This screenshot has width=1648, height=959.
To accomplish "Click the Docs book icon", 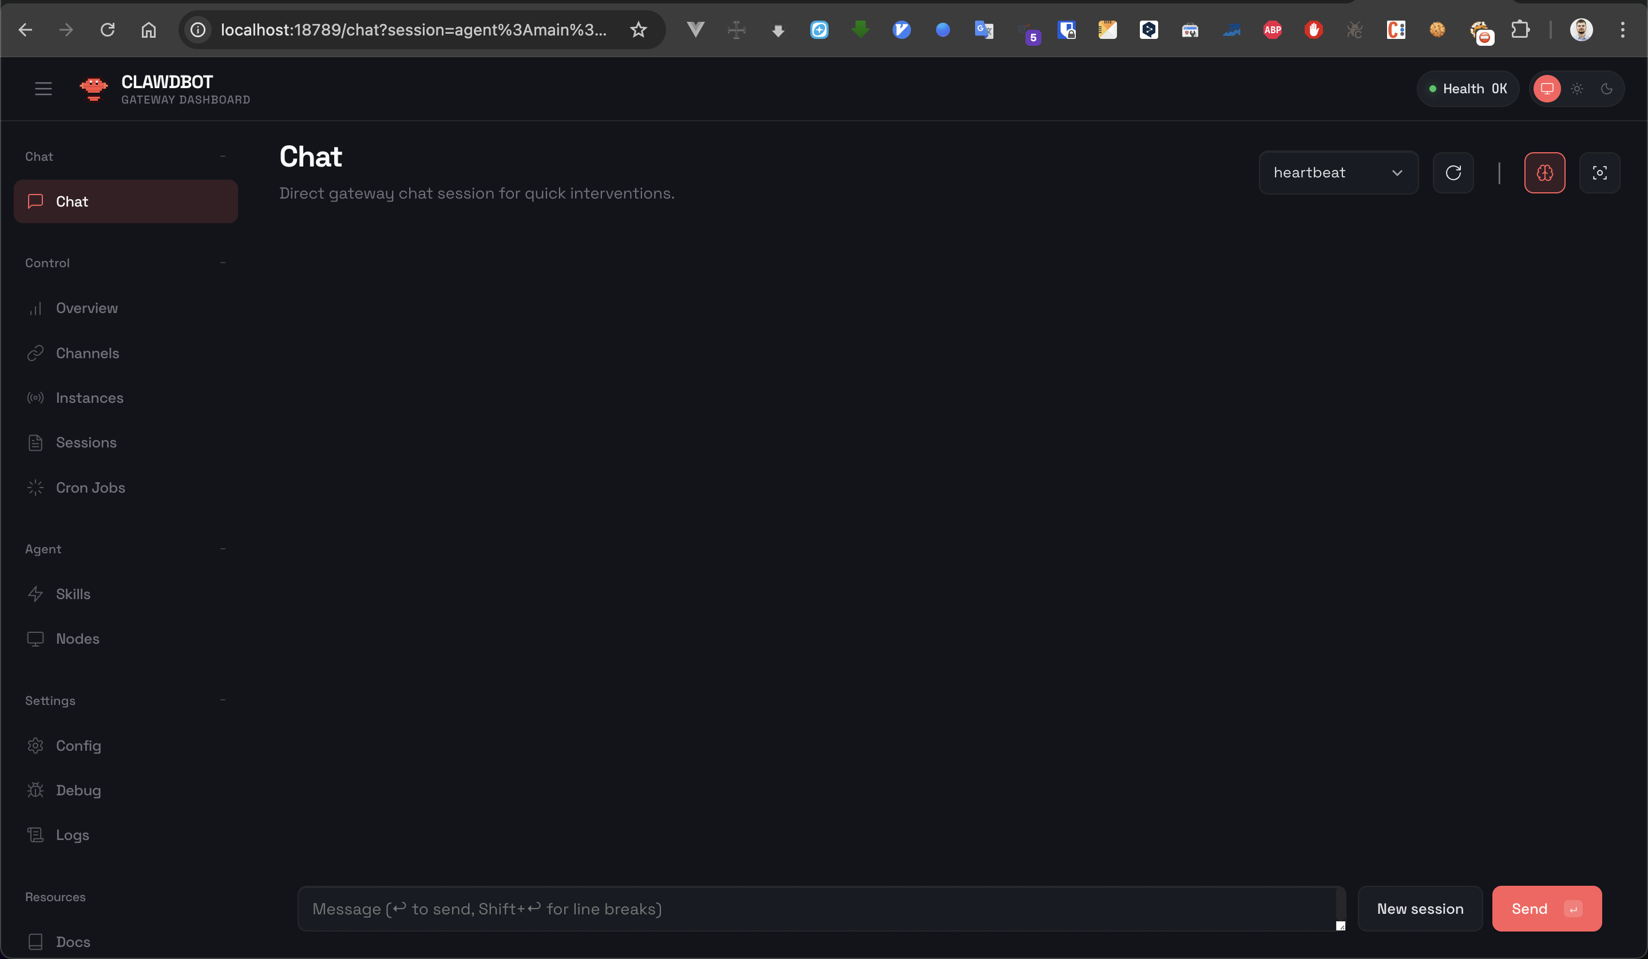I will (35, 942).
